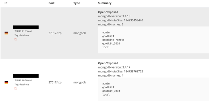This screenshot has width=209, height=103.
Task: Click the 7/4/19 11:15 AM timestamp
Action: [23, 31]
